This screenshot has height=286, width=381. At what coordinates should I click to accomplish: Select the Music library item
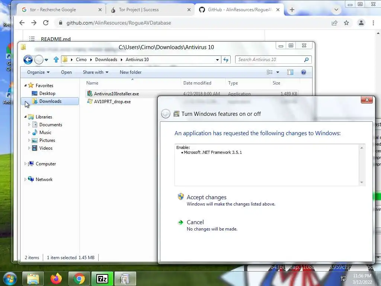click(x=45, y=132)
